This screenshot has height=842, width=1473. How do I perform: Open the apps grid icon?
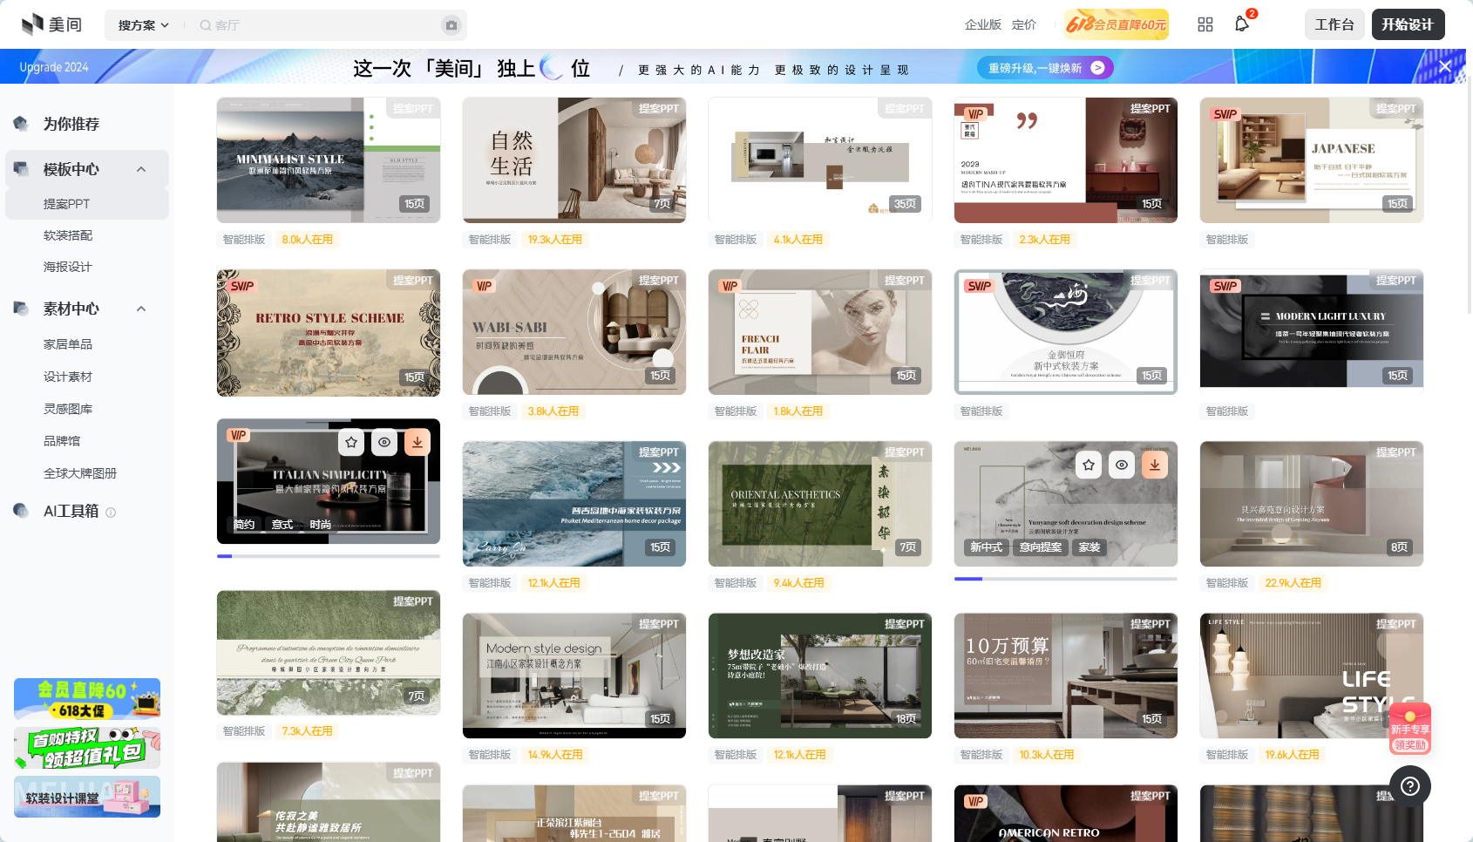coord(1205,24)
